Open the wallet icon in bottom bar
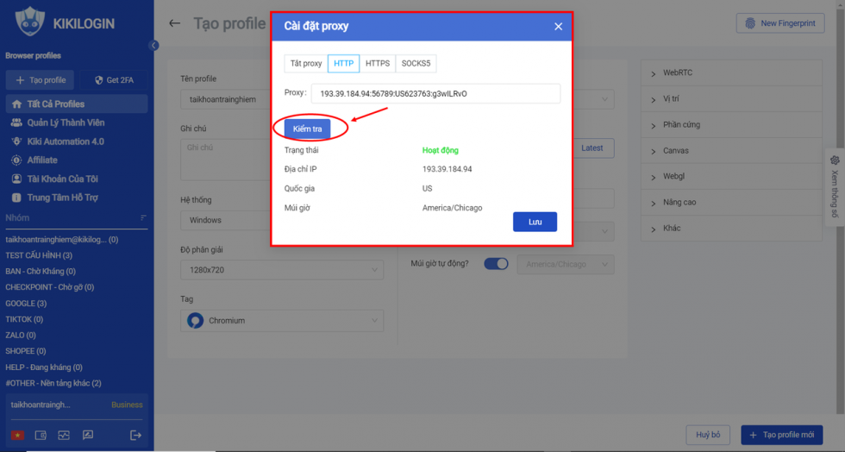The width and height of the screenshot is (845, 452). 41,435
